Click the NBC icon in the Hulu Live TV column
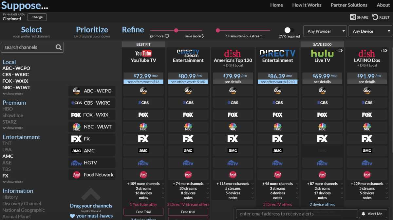Viewport: 393px width, 220px height. pyautogui.click(x=322, y=127)
